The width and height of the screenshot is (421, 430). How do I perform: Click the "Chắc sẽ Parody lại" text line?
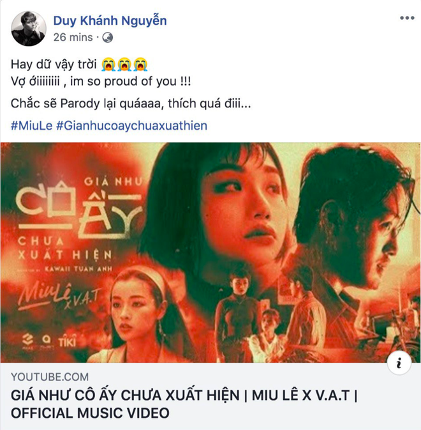pyautogui.click(x=131, y=104)
